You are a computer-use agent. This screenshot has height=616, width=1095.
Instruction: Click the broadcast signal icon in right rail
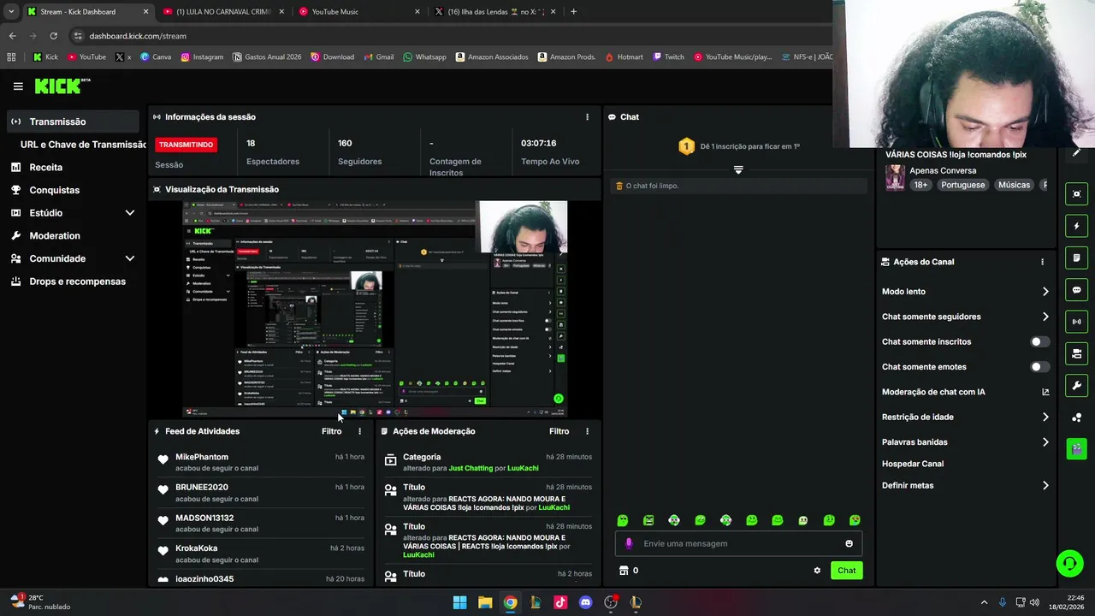1076,322
